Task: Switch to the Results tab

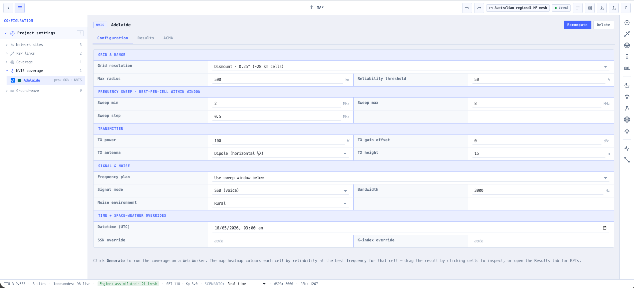Action: point(146,38)
